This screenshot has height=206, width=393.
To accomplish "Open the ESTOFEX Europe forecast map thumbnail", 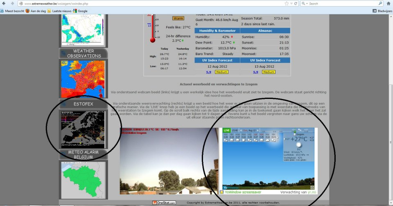I will 83,129.
